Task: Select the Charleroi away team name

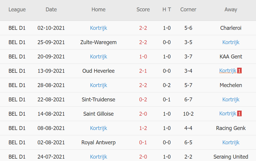Action: click(x=231, y=28)
